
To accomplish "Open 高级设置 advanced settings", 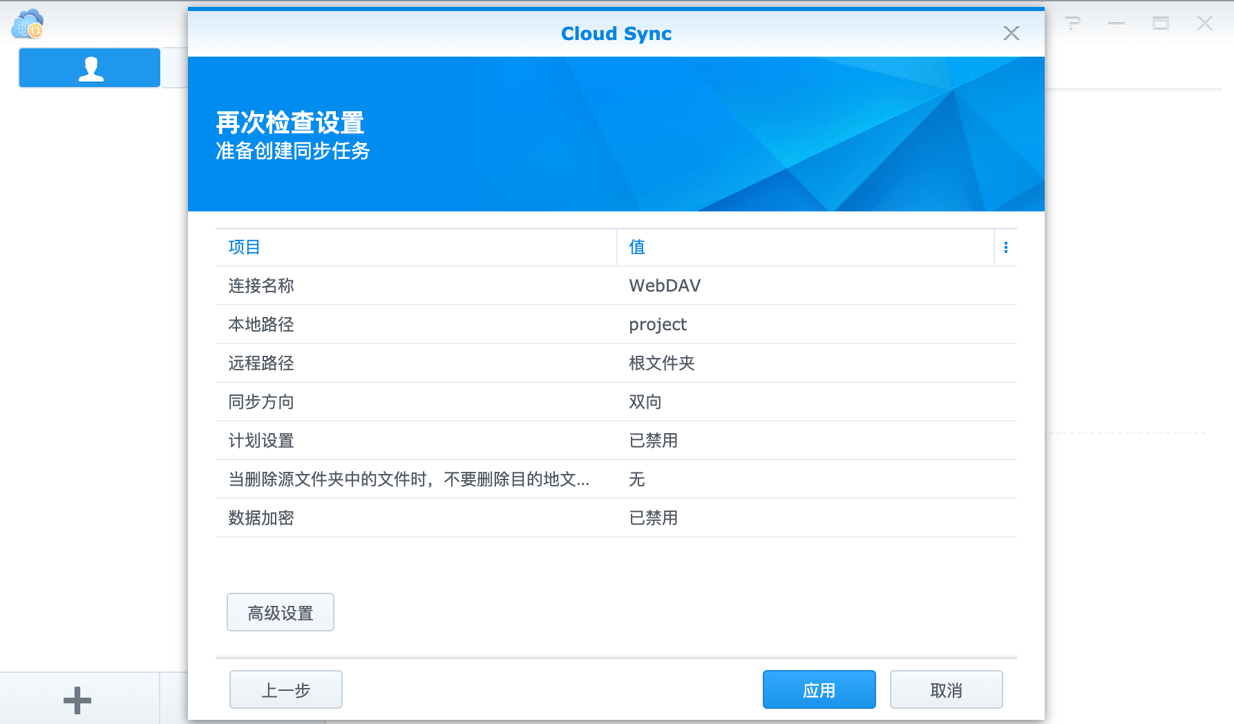I will (280, 612).
